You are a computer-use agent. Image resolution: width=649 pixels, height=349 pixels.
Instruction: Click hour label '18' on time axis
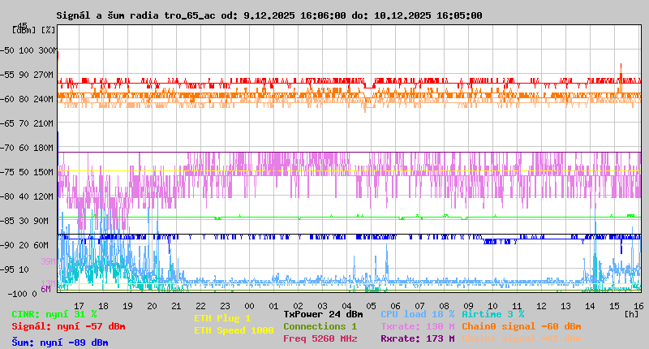coord(104,306)
